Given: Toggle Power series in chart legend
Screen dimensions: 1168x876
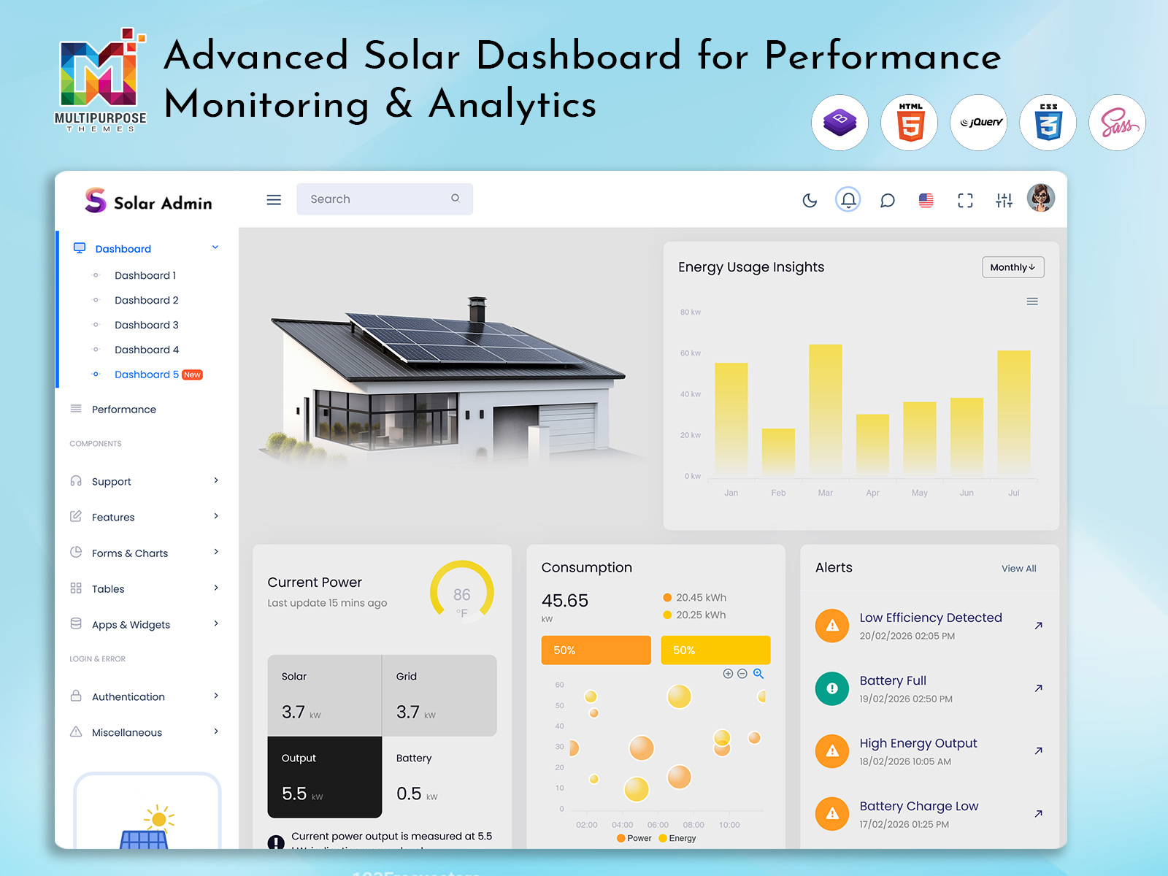Looking at the screenshot, I should pos(634,838).
